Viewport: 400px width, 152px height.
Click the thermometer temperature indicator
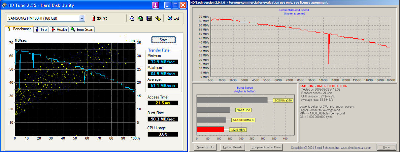pos(94,18)
